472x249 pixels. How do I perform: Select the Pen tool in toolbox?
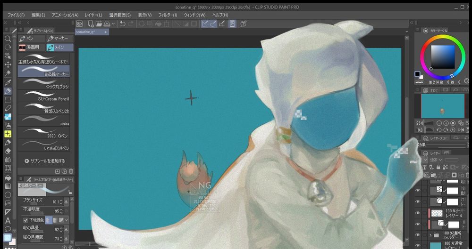pos(8,91)
